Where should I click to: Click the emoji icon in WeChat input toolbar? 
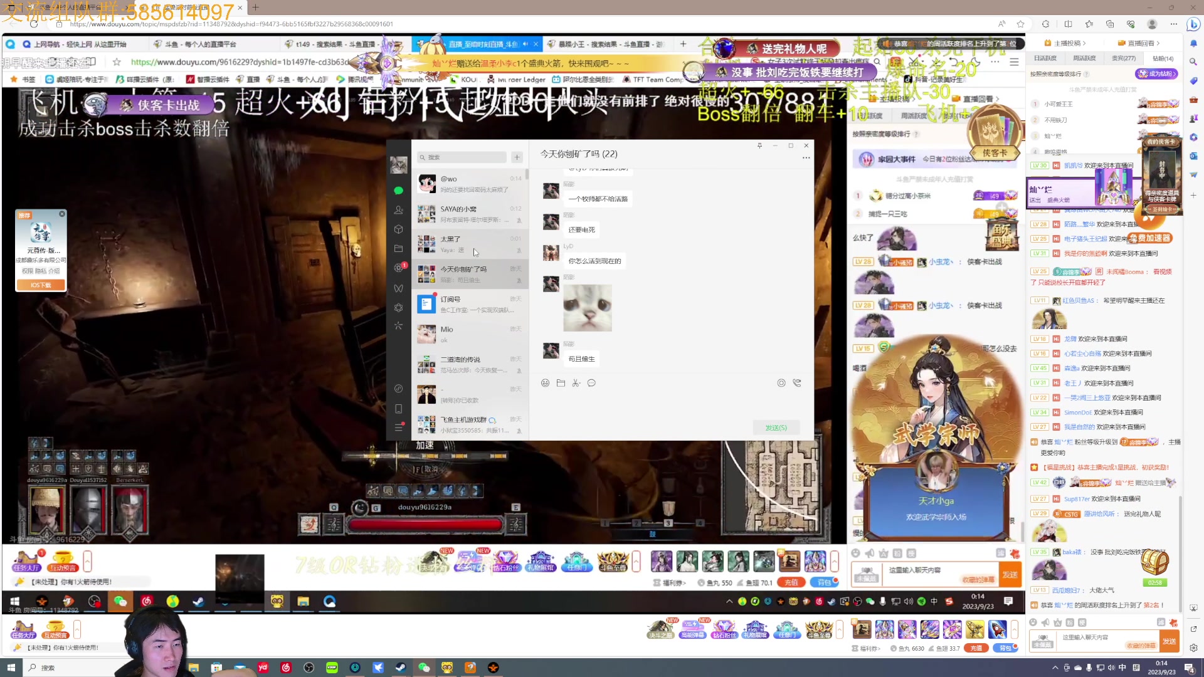545,383
